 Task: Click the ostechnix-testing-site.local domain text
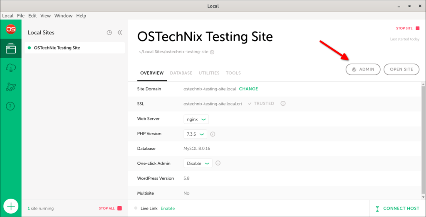click(210, 89)
